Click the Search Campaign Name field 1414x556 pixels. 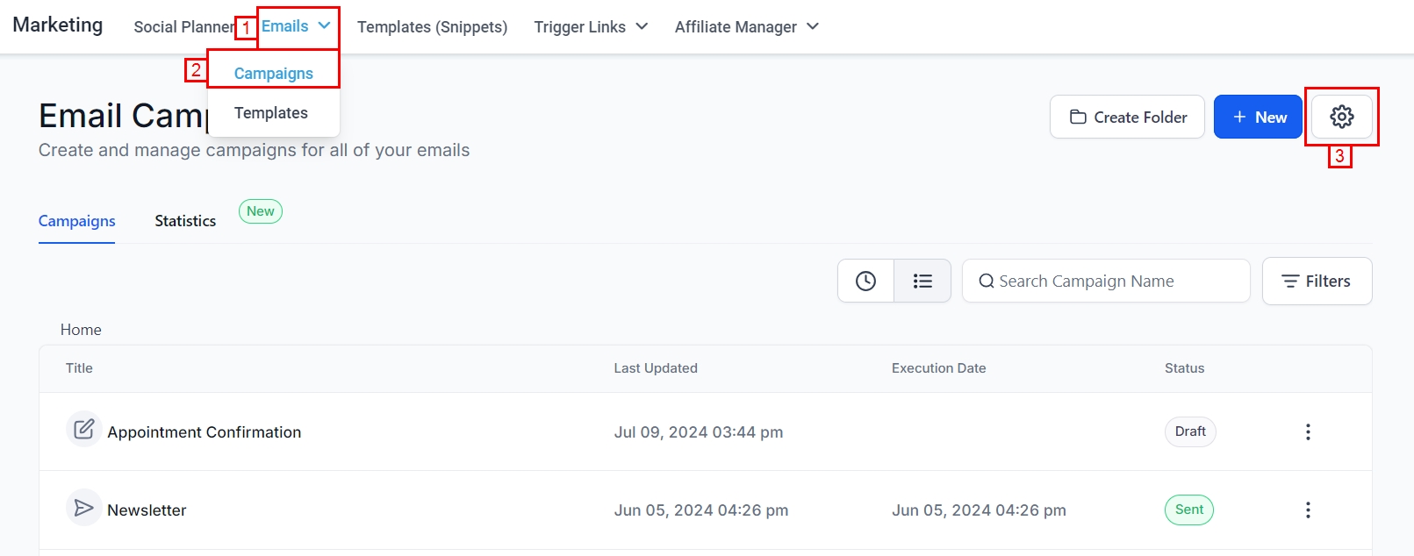1106,281
